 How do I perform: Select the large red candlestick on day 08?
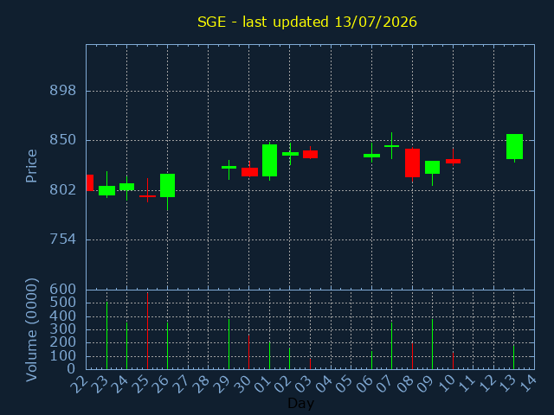pyautogui.click(x=412, y=163)
